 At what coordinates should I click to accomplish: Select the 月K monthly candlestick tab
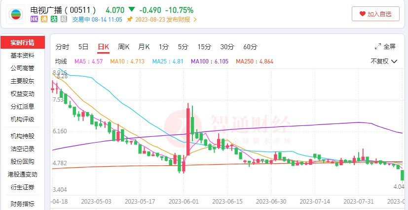pyautogui.click(x=144, y=47)
